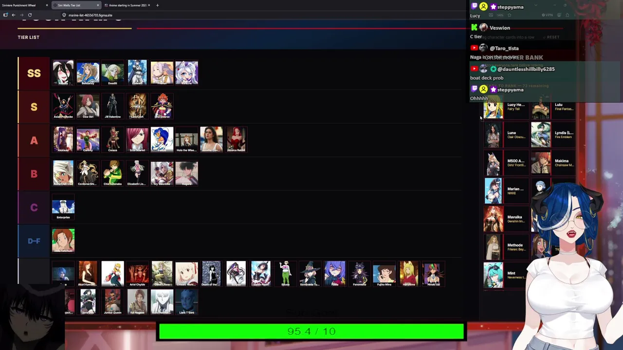Go back to the previous page

[14, 15]
